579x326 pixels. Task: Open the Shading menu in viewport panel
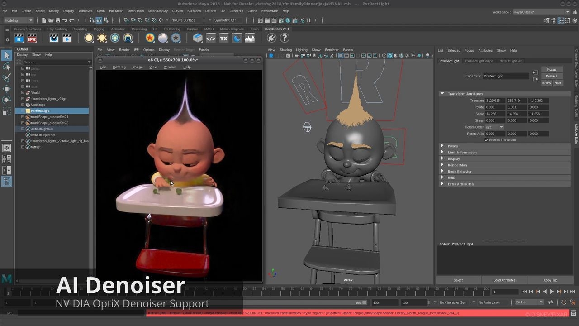tap(285, 50)
